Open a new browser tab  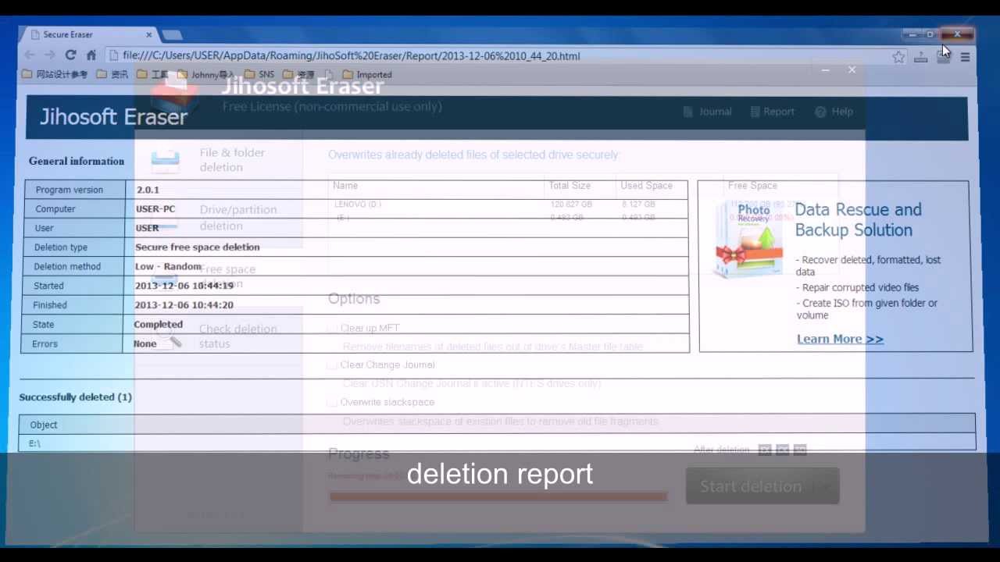coord(172,34)
